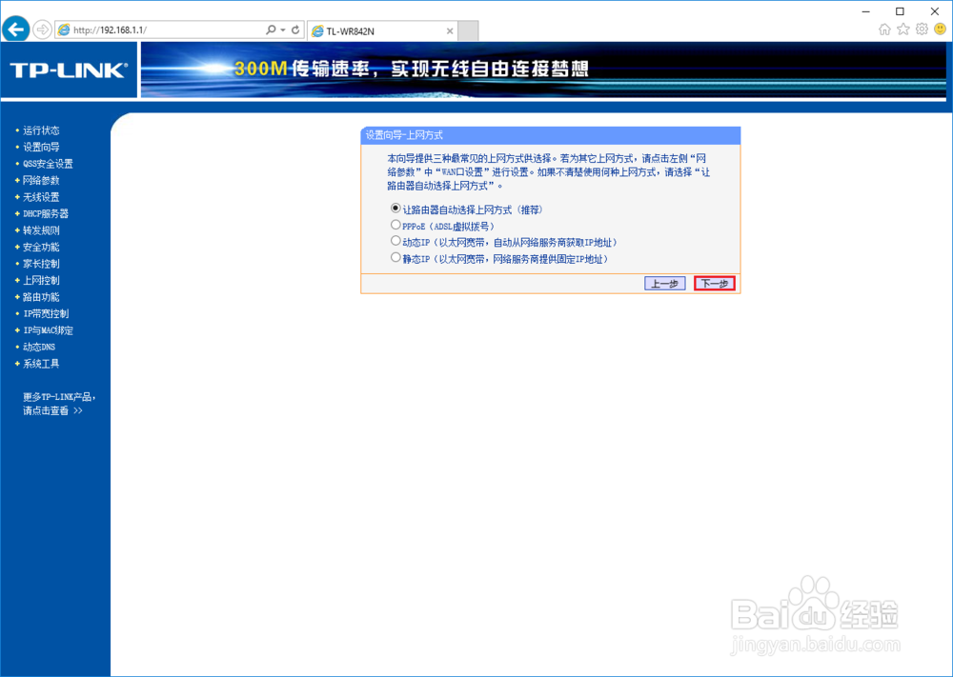Viewport: 953px width, 677px height.
Task: Open the address bar dropdown arrow
Action: click(283, 30)
